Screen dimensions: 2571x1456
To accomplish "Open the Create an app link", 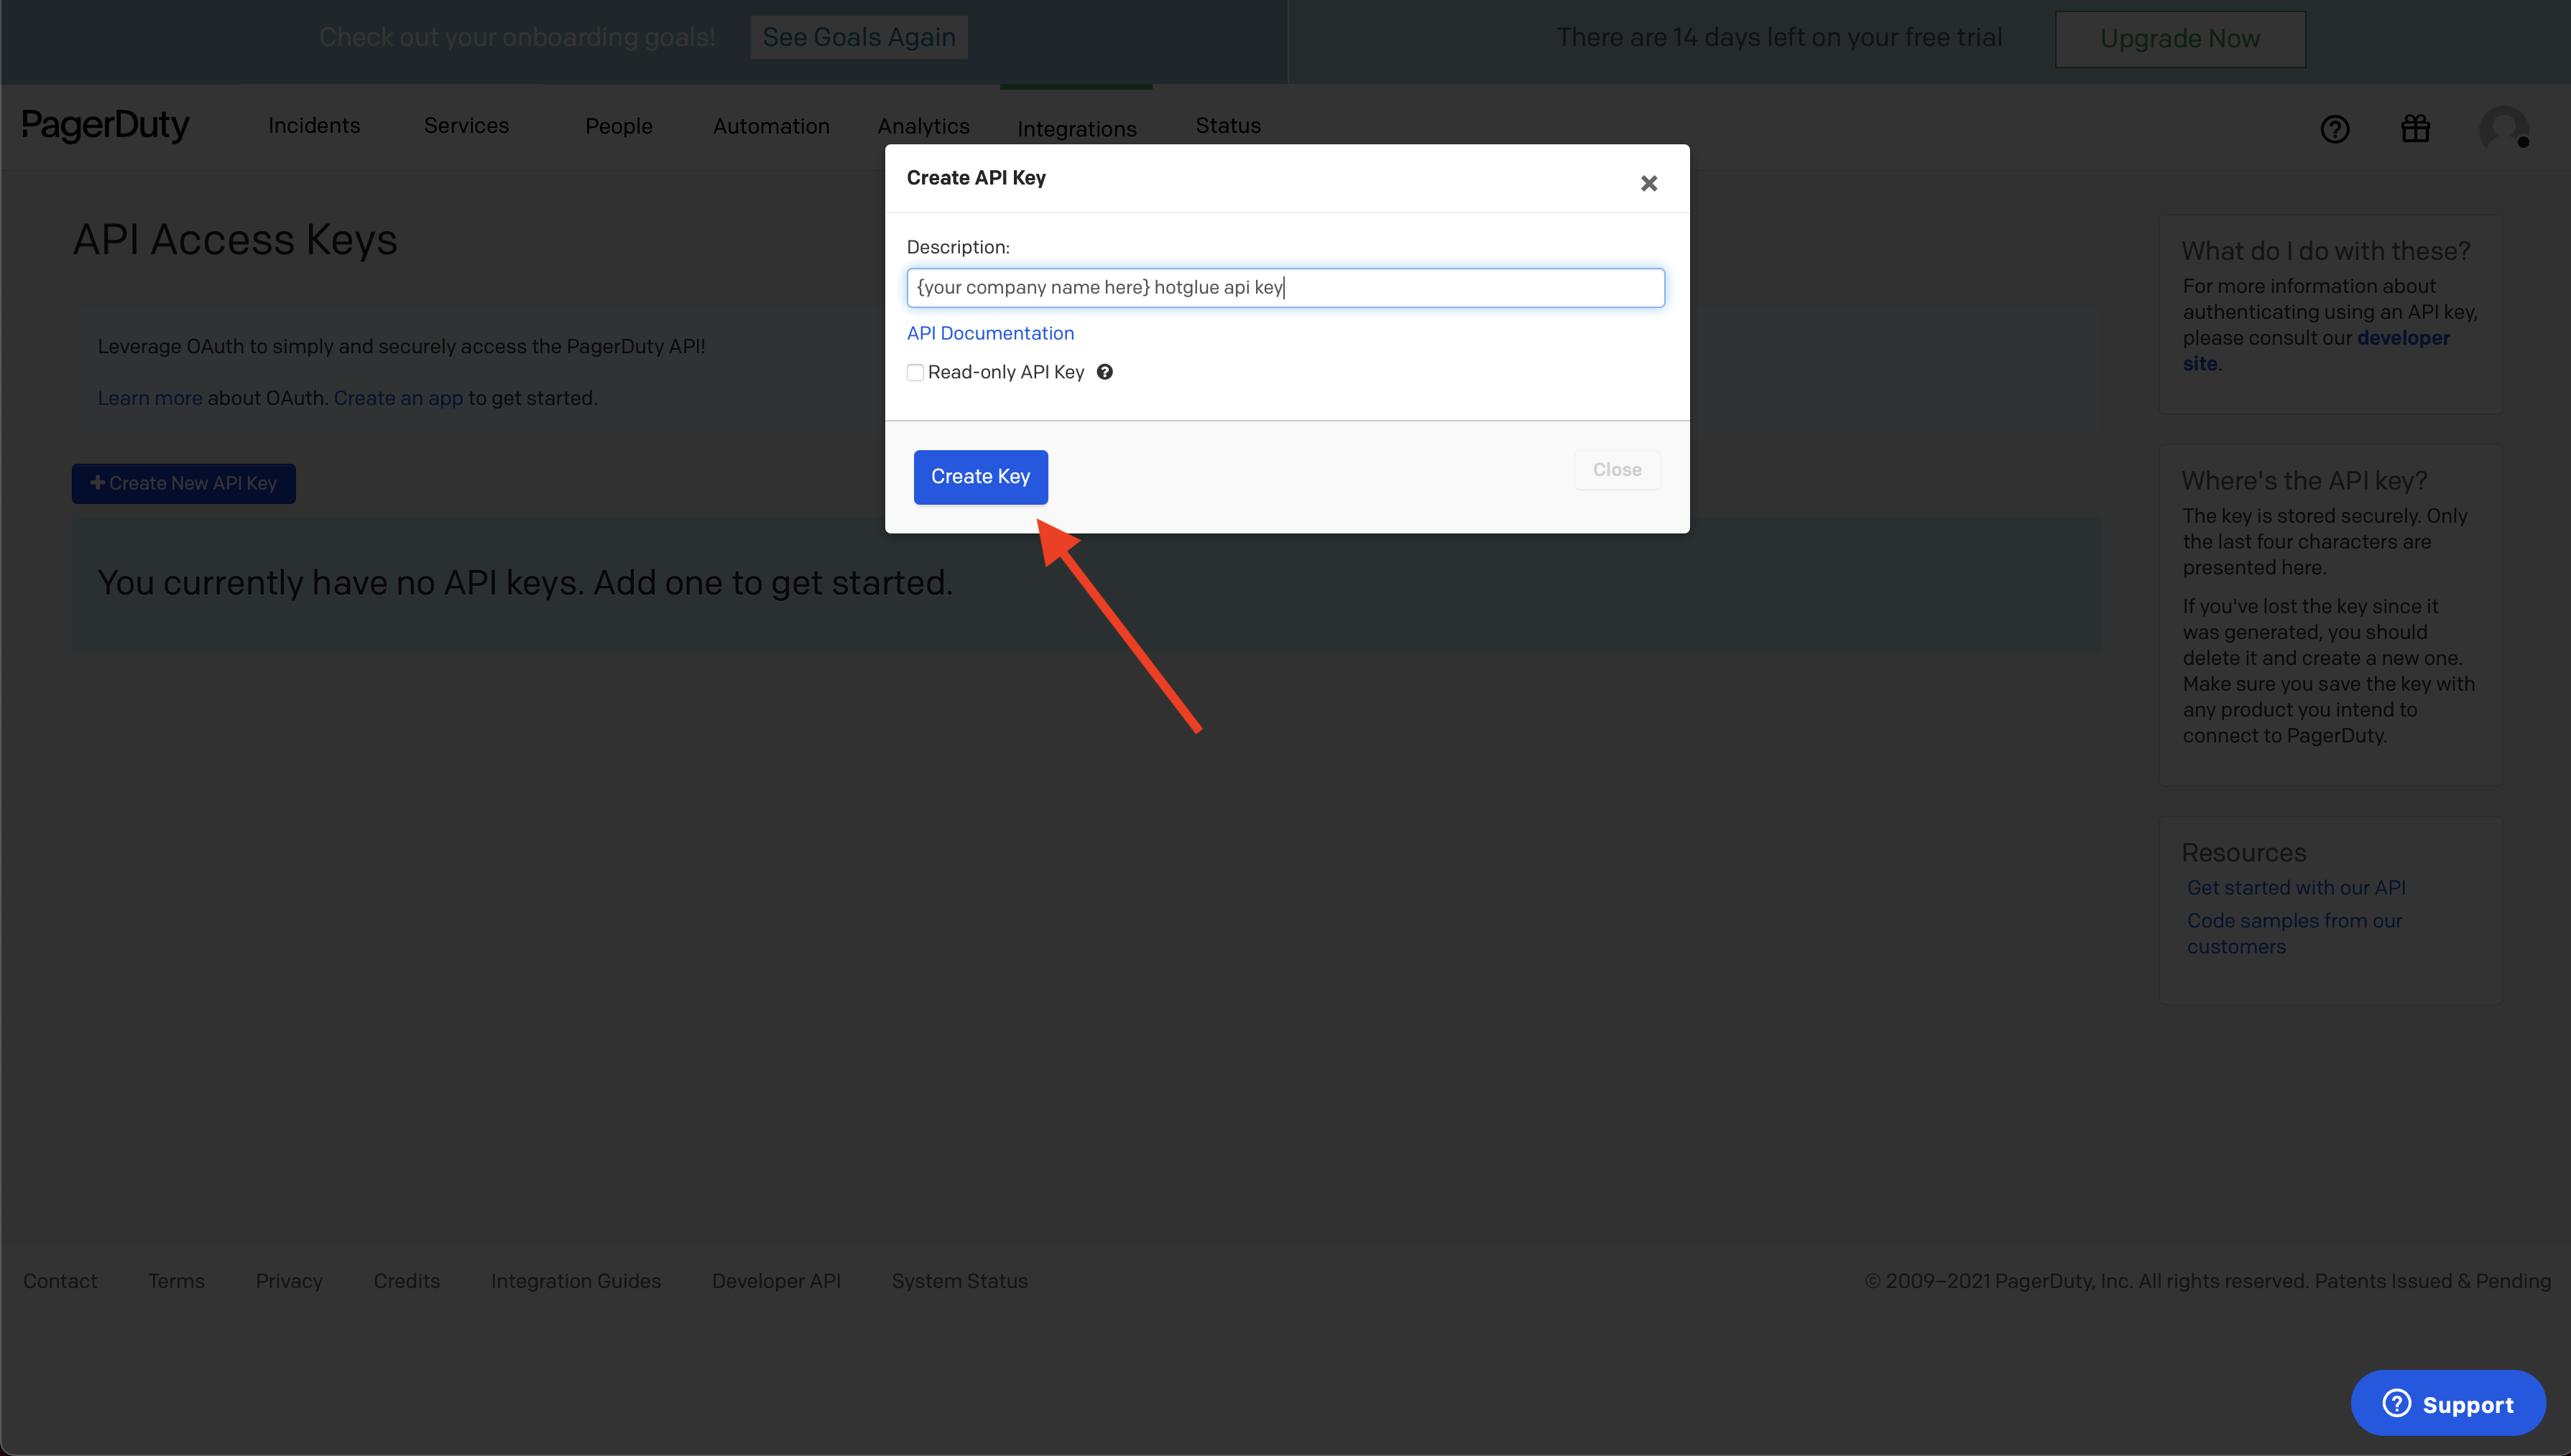I will 398,398.
